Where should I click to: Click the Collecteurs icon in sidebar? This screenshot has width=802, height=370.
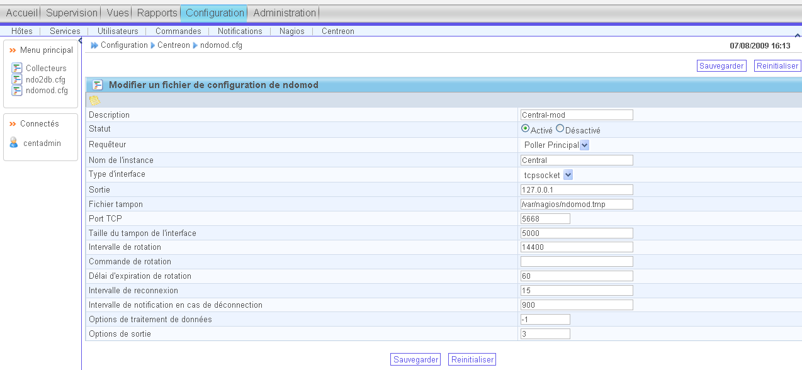coord(17,68)
